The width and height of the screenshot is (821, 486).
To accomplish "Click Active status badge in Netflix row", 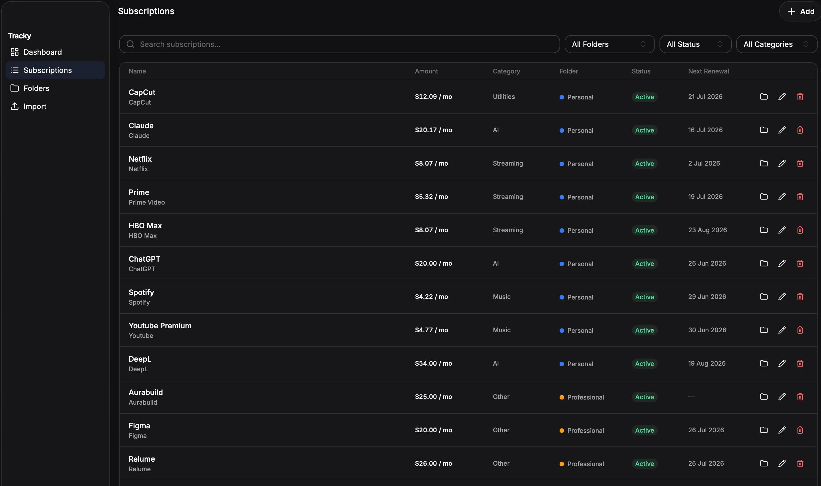I will pos(645,164).
